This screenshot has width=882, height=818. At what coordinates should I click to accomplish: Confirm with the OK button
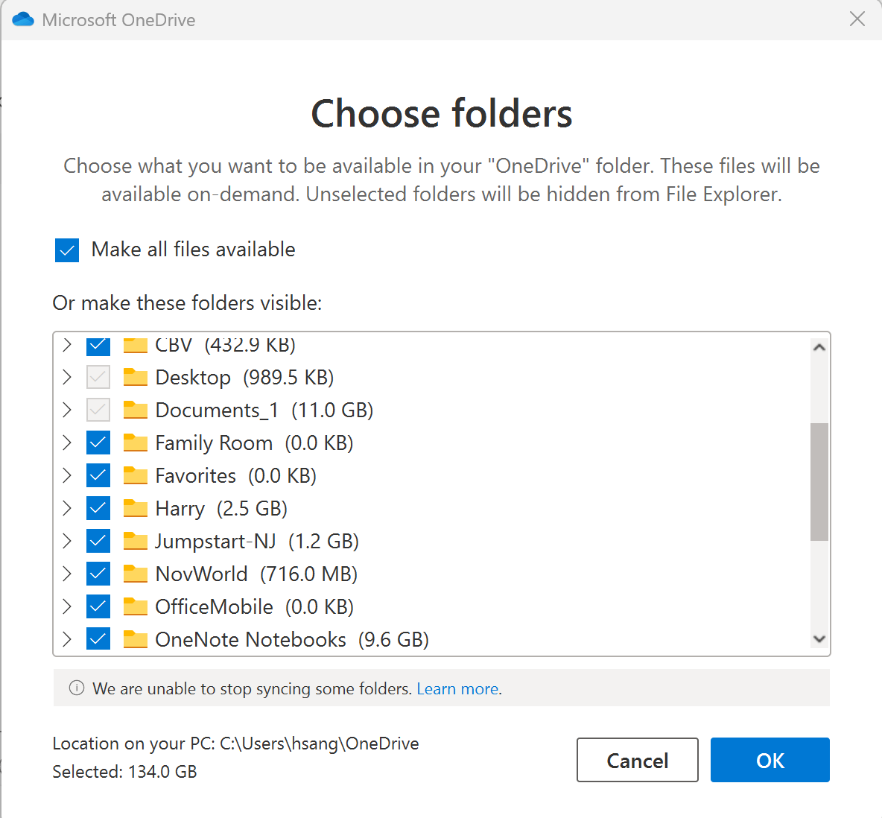click(x=770, y=759)
